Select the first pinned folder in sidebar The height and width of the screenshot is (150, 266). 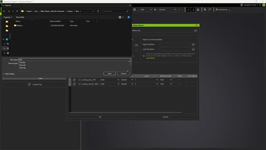[x=7, y=22]
